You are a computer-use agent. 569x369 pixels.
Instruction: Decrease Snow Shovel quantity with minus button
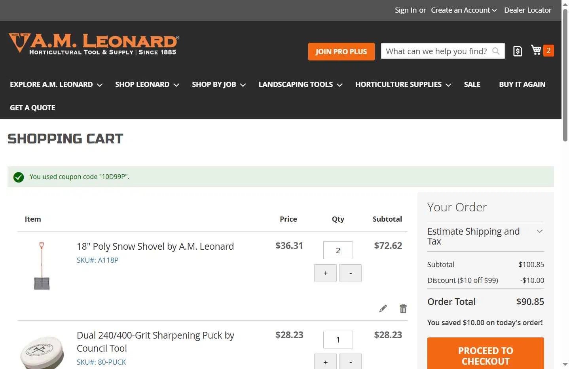coord(351,273)
